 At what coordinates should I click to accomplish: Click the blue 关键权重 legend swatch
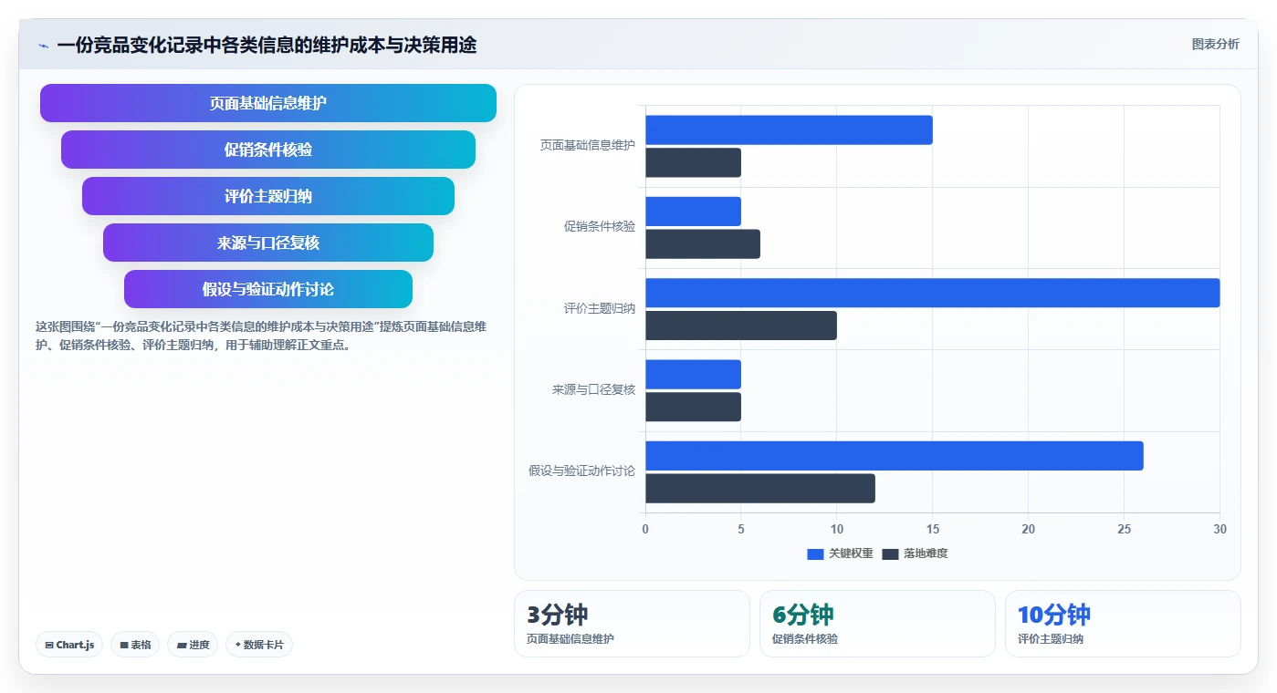pyautogui.click(x=815, y=554)
